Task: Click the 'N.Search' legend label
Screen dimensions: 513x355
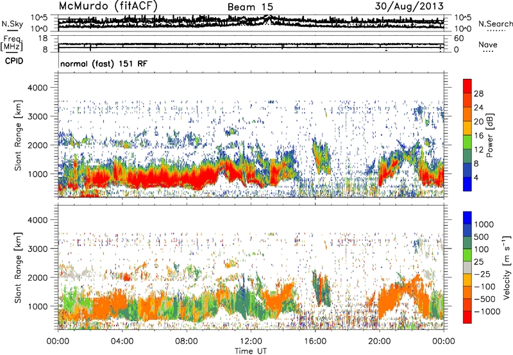Action: [x=495, y=24]
